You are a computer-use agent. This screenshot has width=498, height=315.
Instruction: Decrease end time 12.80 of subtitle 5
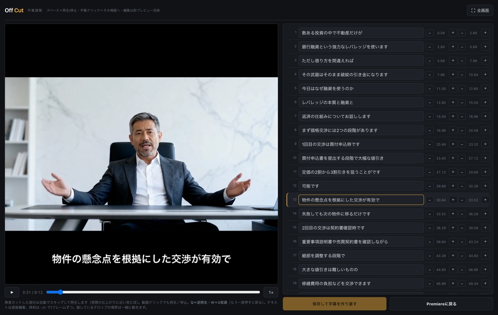[462, 88]
